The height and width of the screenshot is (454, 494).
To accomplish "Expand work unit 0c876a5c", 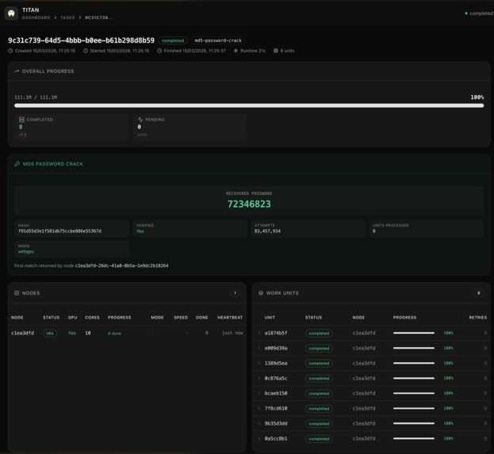I will [259, 379].
